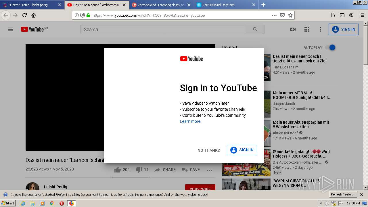Click NO THANKS in the sign-in dialog
Screen dimensions: 368x207
(x=209, y=150)
